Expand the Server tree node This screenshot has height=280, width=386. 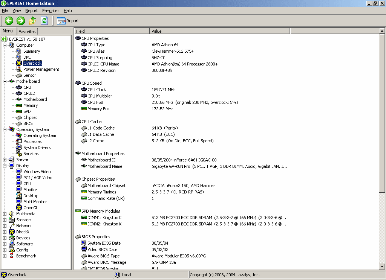(5, 160)
